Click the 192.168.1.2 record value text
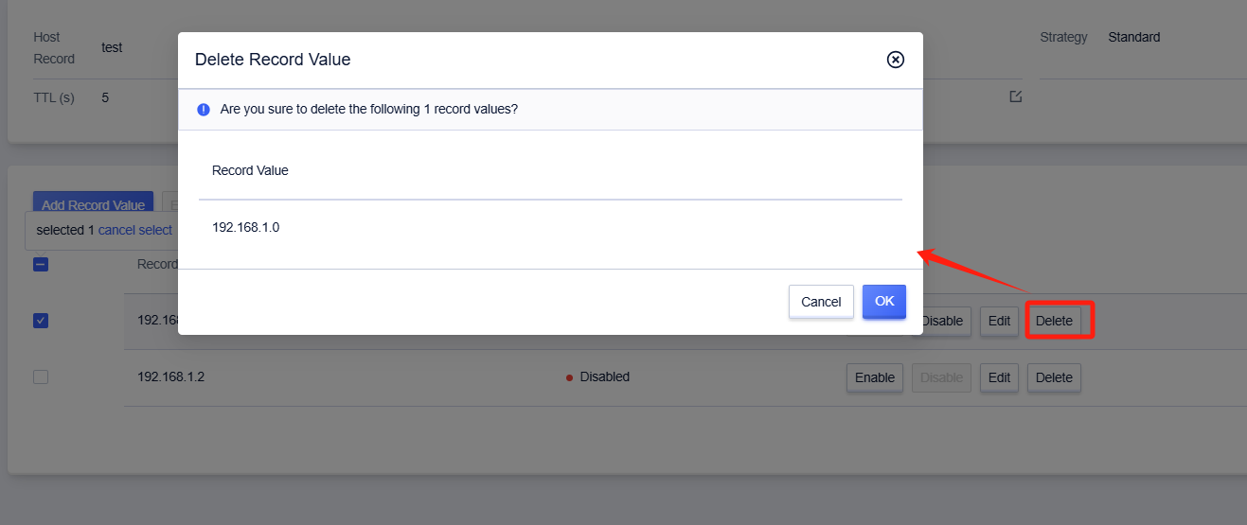1247x525 pixels. click(171, 376)
